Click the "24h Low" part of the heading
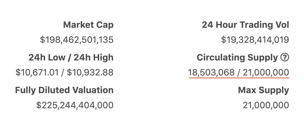 pyautogui.click(x=47, y=58)
